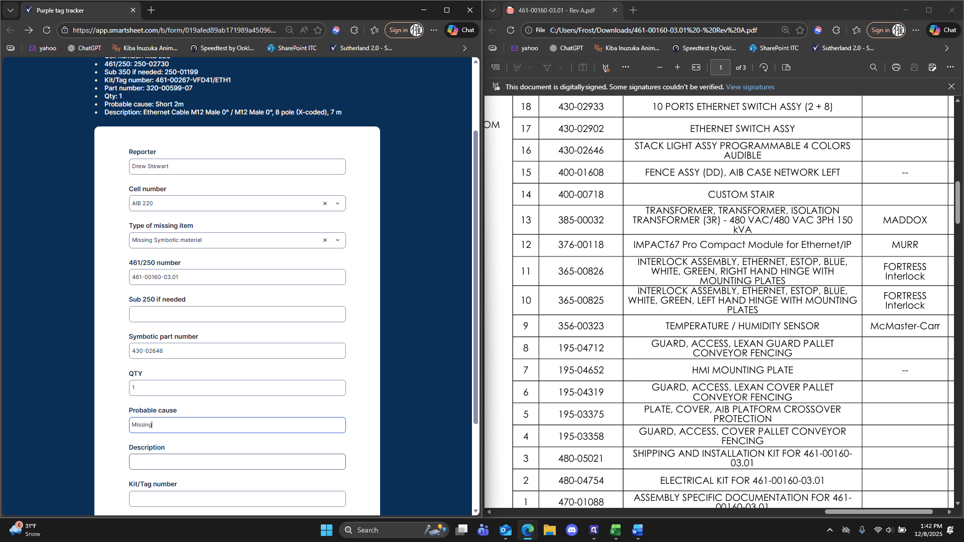Screen dimensions: 964x542
Task: Open new tab in PDF window
Action: point(633,10)
